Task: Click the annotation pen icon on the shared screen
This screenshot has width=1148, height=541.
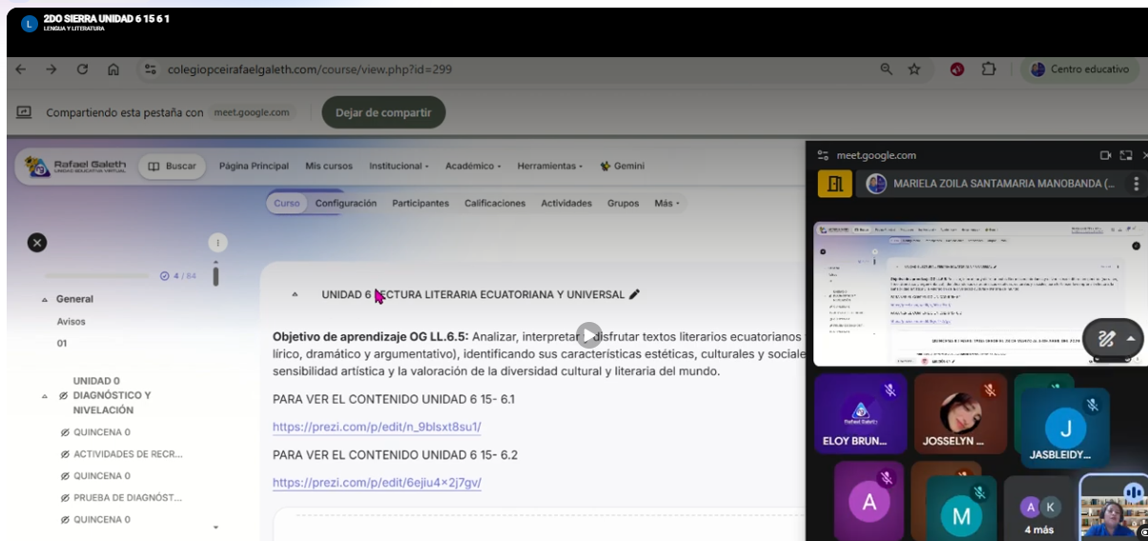Action: (1106, 338)
